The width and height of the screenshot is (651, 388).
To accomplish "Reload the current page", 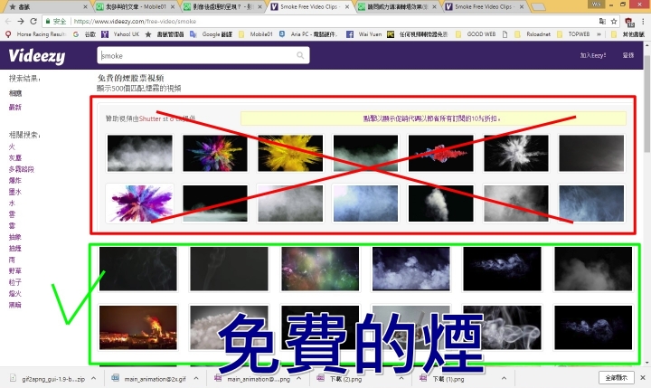I will point(33,21).
